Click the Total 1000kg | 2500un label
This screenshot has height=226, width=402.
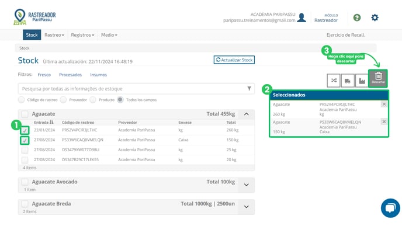(207, 204)
